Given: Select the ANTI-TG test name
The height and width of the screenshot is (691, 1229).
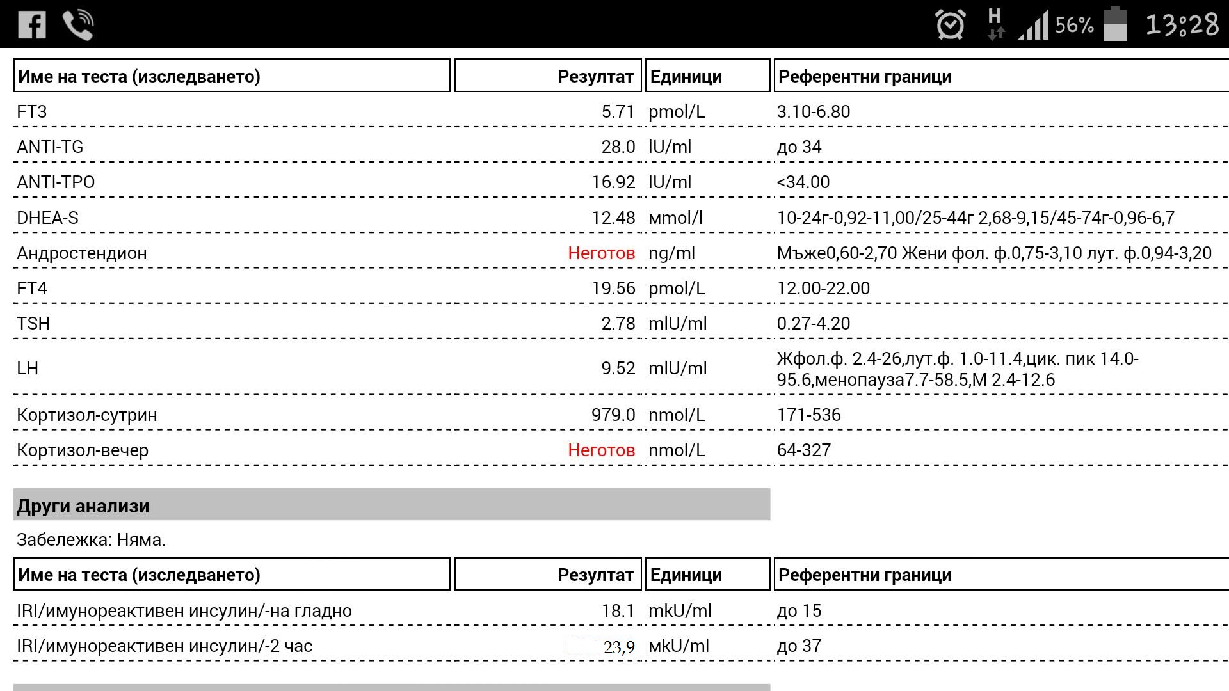Looking at the screenshot, I should coord(50,147).
